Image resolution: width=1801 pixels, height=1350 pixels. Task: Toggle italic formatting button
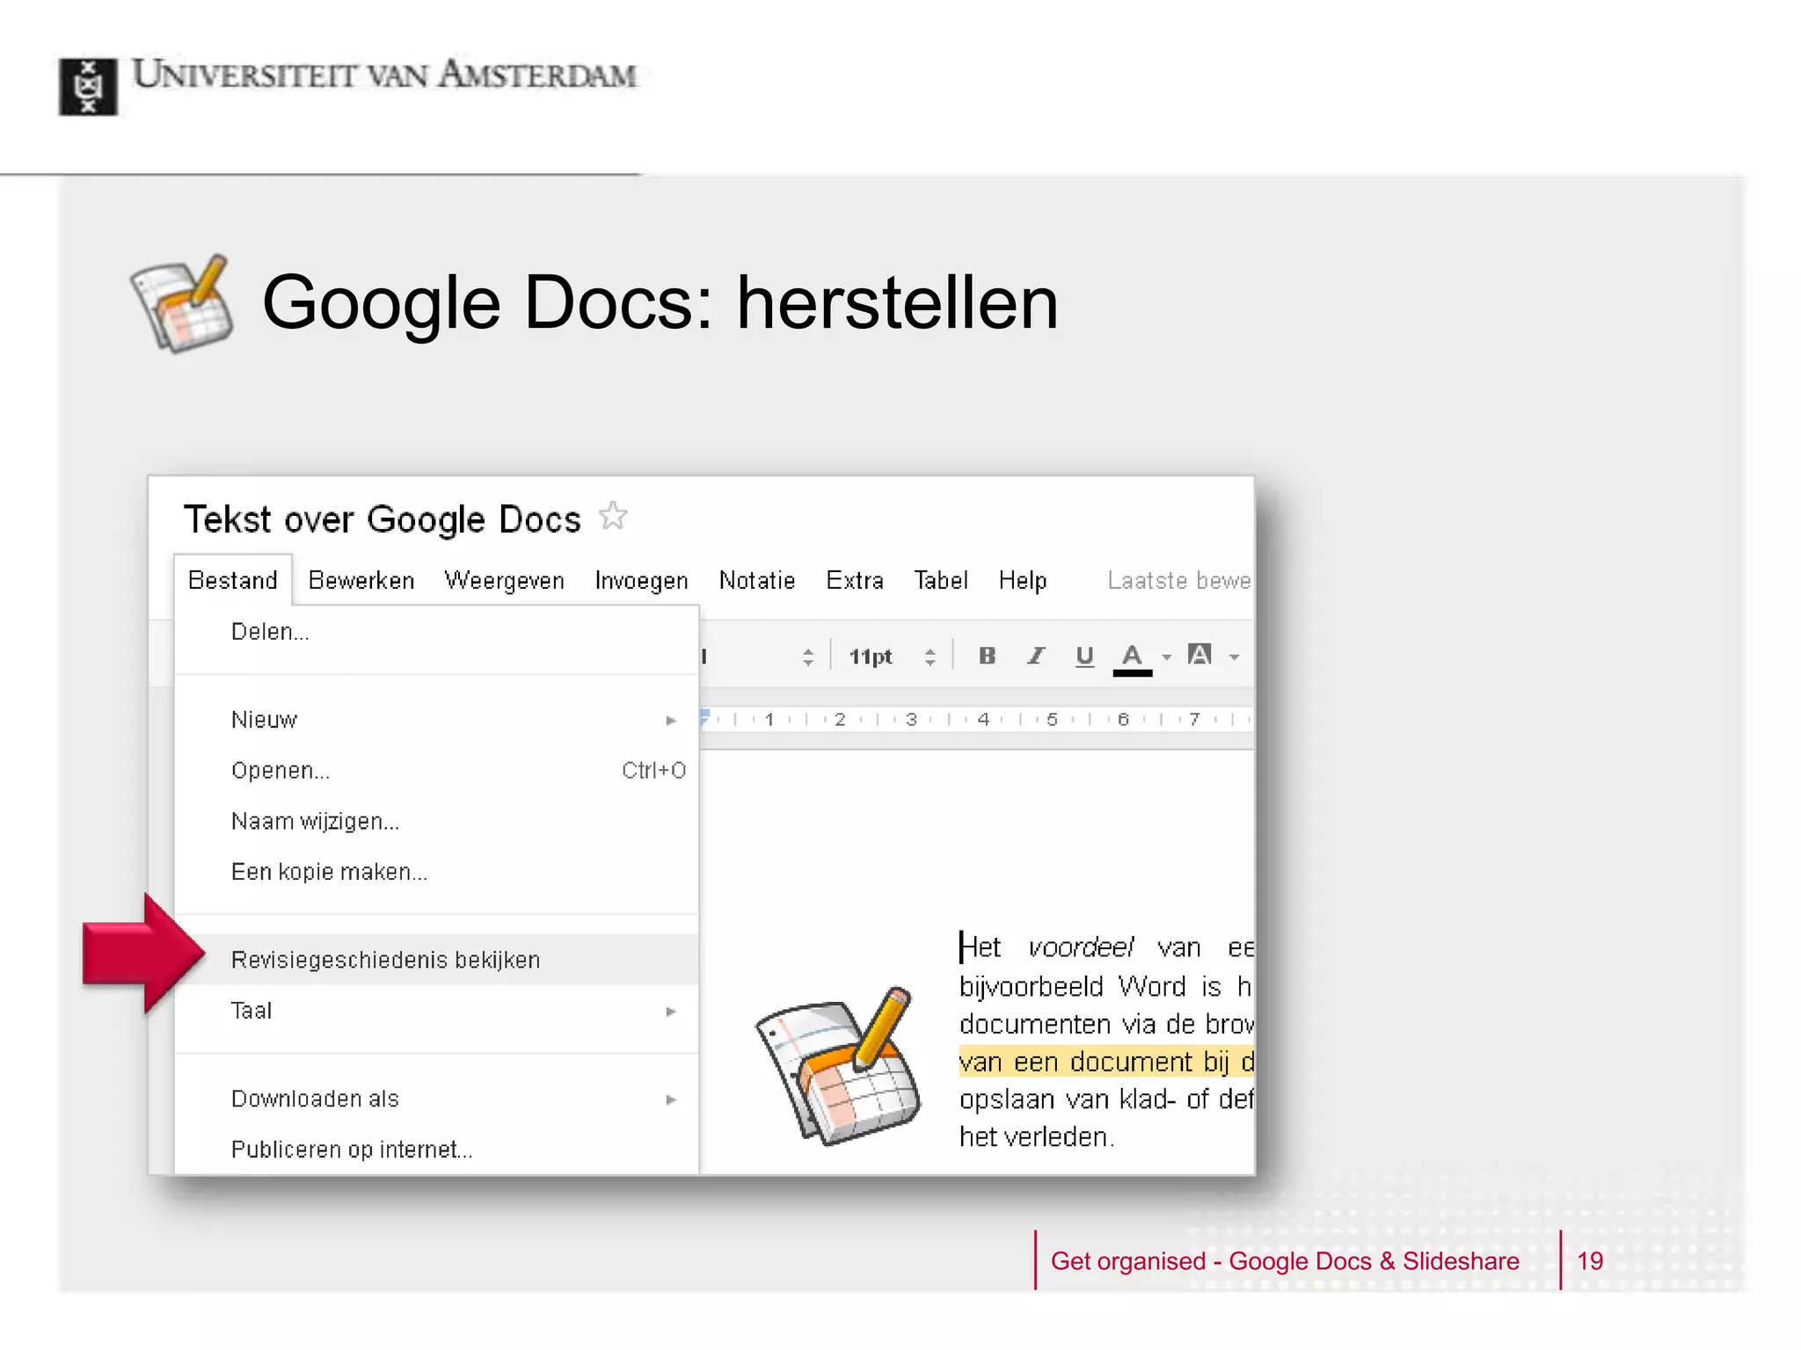pyautogui.click(x=1036, y=656)
